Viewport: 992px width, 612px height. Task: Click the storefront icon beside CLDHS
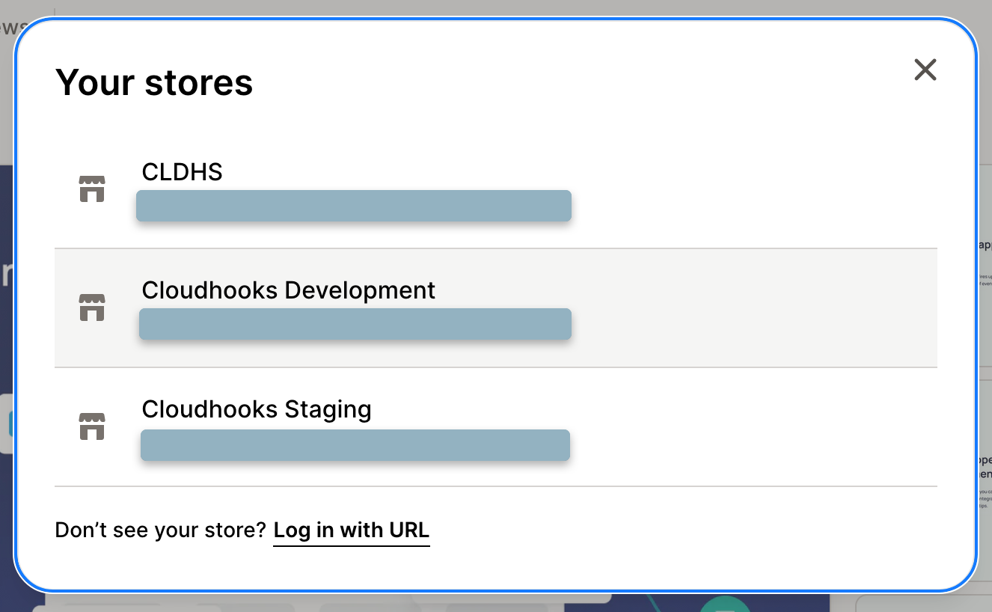coord(92,189)
